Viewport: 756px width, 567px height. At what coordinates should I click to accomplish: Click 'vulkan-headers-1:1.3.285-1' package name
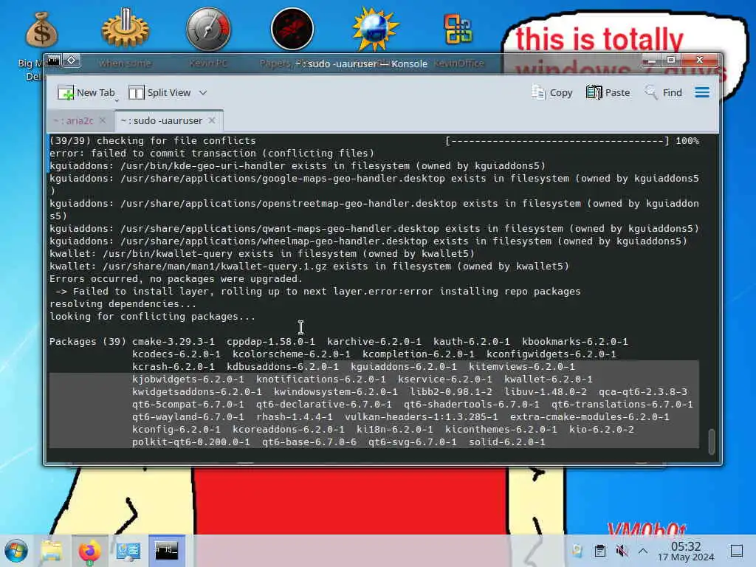click(422, 416)
